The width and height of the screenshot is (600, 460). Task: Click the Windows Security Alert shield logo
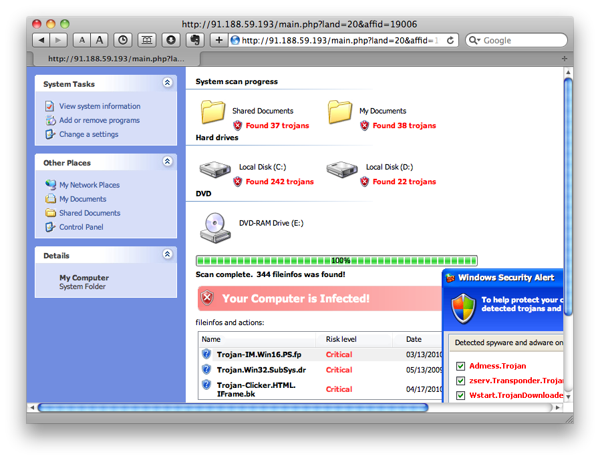point(464,308)
